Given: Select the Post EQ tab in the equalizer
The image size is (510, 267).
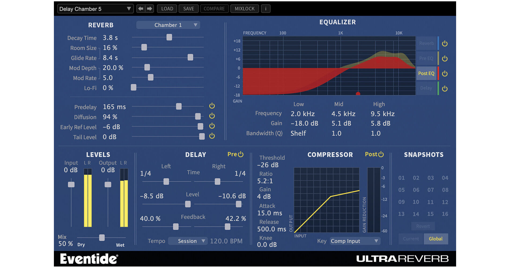Looking at the screenshot, I should coord(426,73).
